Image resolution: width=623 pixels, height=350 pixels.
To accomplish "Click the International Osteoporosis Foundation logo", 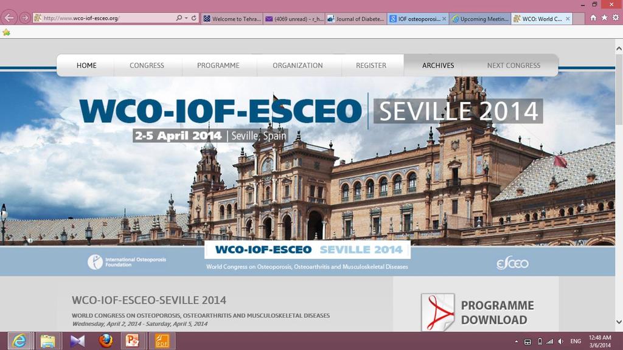I will coord(127,262).
